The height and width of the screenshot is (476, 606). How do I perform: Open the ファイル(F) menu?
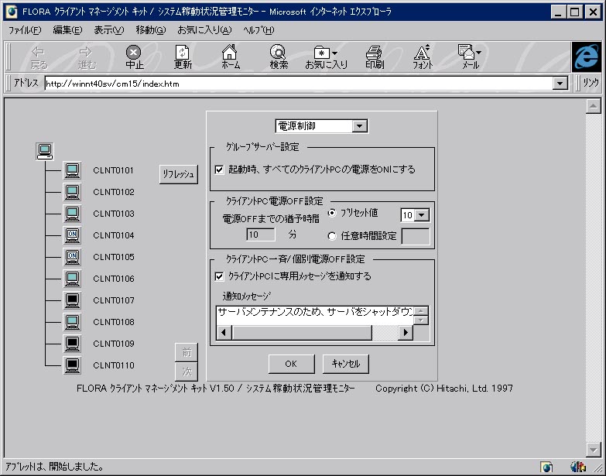click(x=25, y=30)
